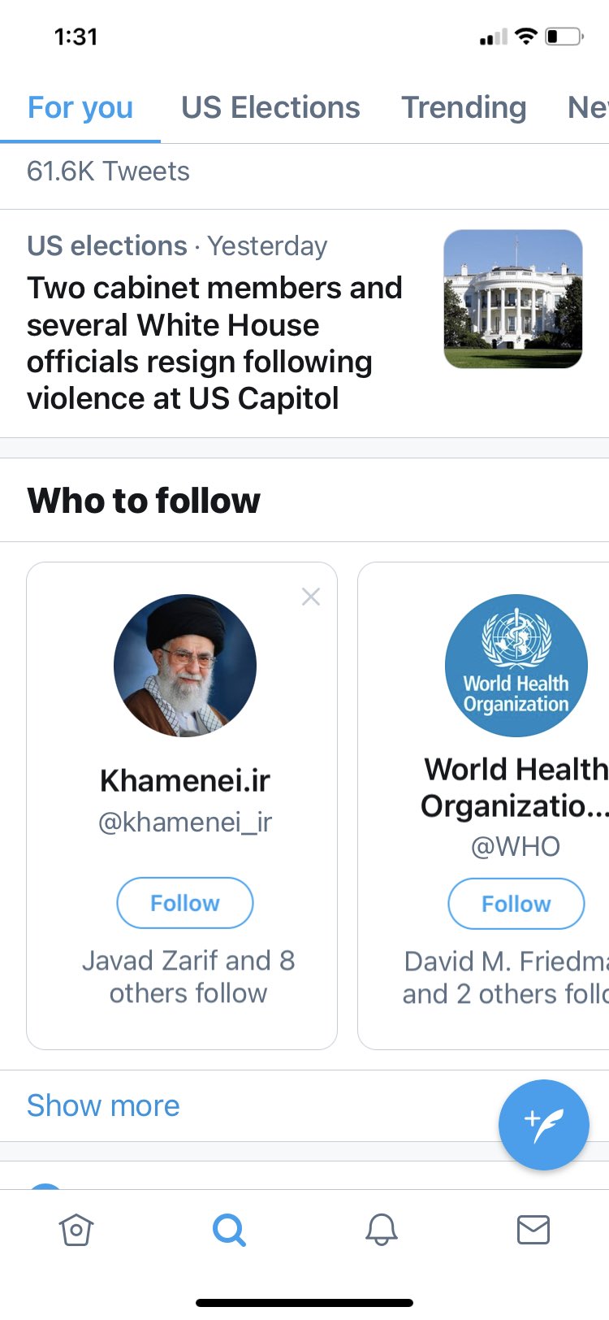Compose a new tweet with feather button
The height and width of the screenshot is (1320, 609).
coord(544,1124)
